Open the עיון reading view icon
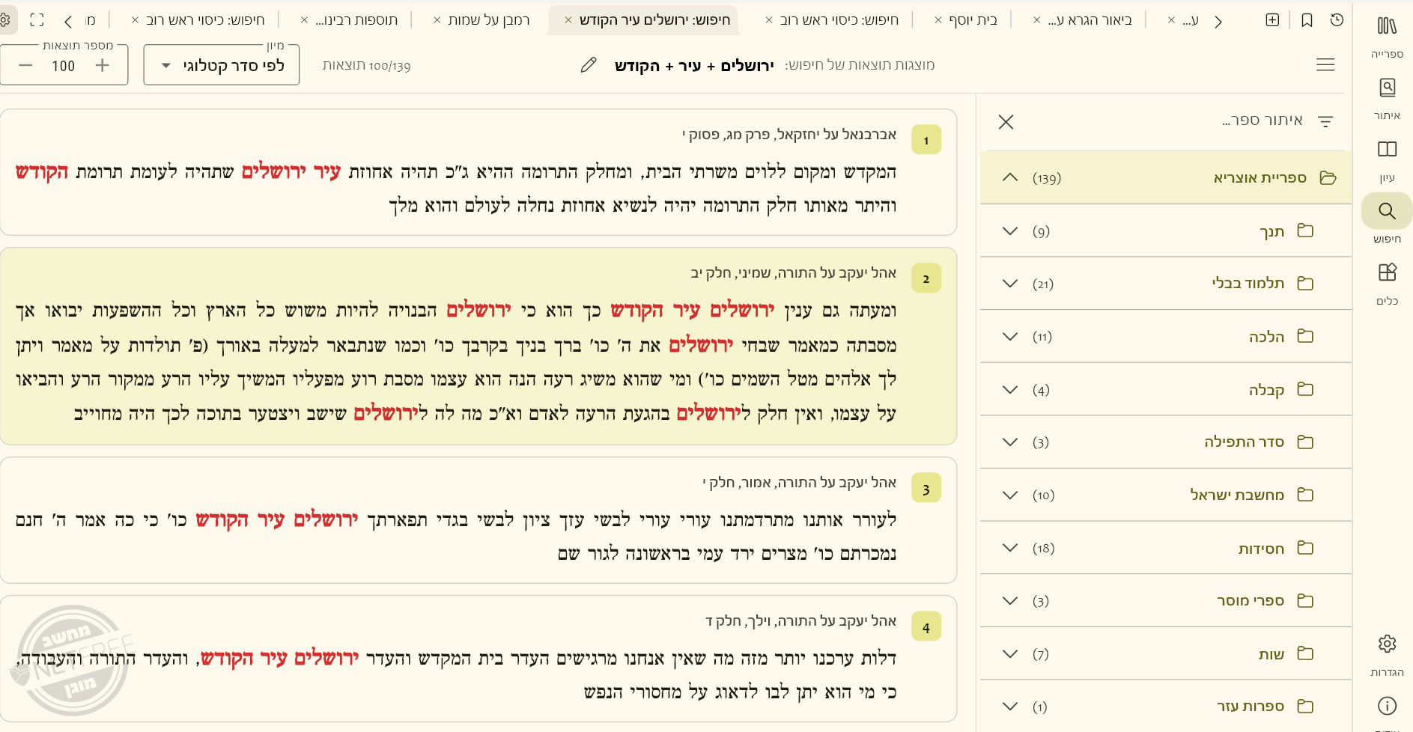The image size is (1413, 732). (1387, 159)
